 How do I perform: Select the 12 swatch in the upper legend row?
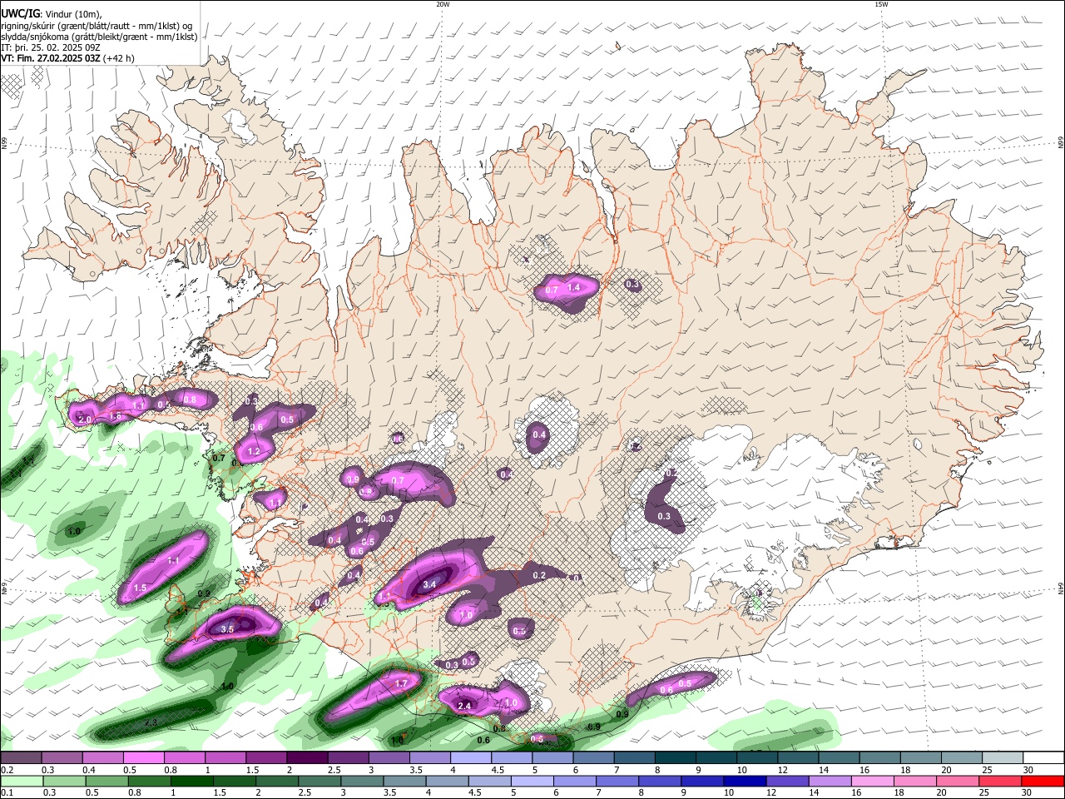pyautogui.click(x=797, y=758)
